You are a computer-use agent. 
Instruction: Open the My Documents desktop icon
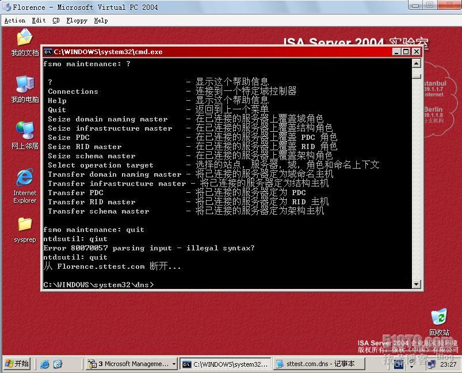click(x=25, y=42)
